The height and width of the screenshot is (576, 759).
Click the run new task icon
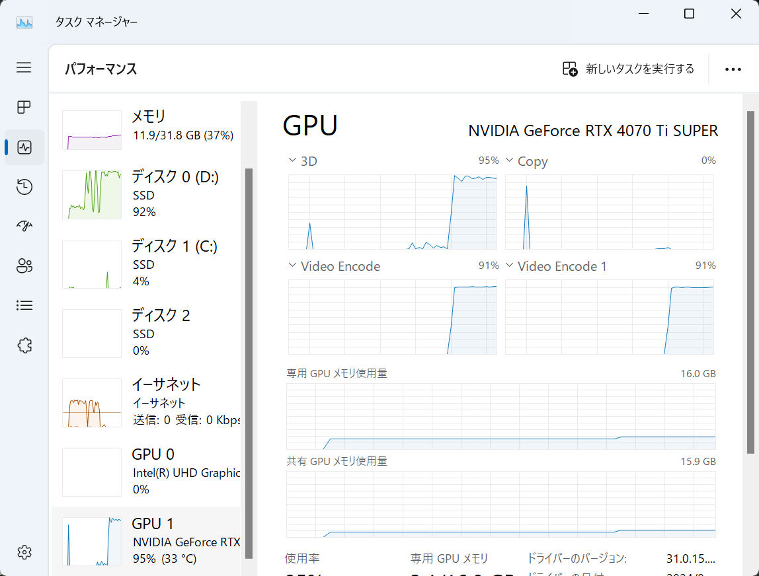(x=570, y=69)
